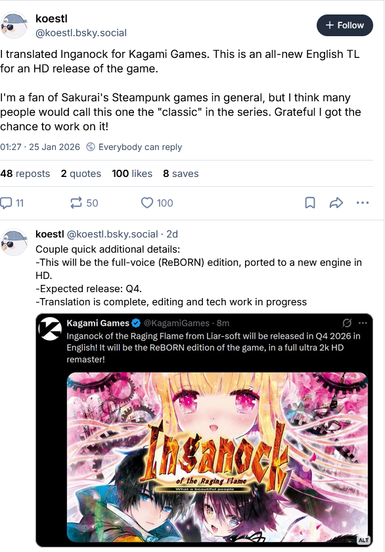The width and height of the screenshot is (385, 552).
Task: Click the verified badge next to Kagami Games
Action: coord(136,323)
